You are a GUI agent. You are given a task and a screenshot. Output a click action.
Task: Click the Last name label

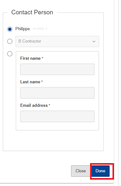pyautogui.click(x=30, y=82)
